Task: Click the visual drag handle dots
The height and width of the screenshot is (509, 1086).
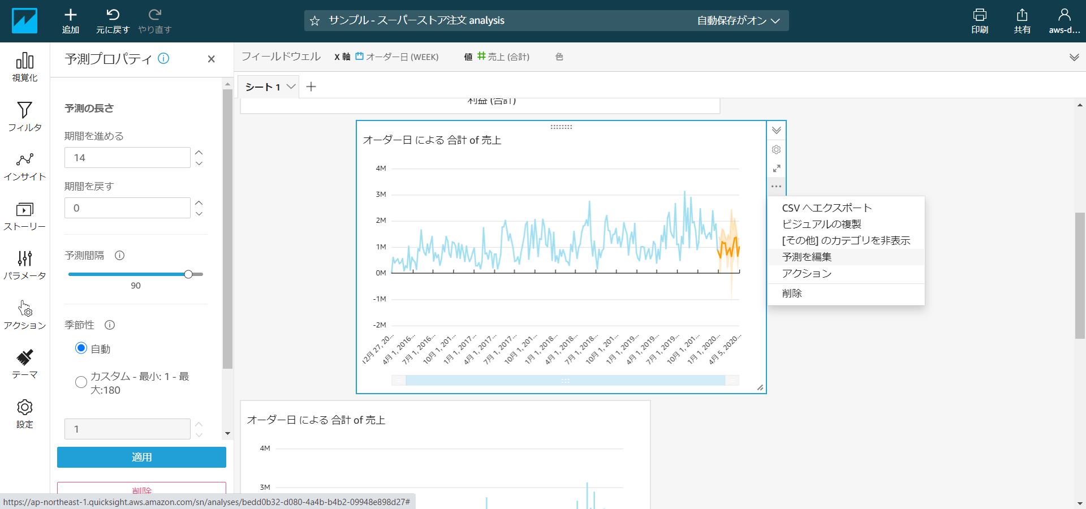Action: 561,127
